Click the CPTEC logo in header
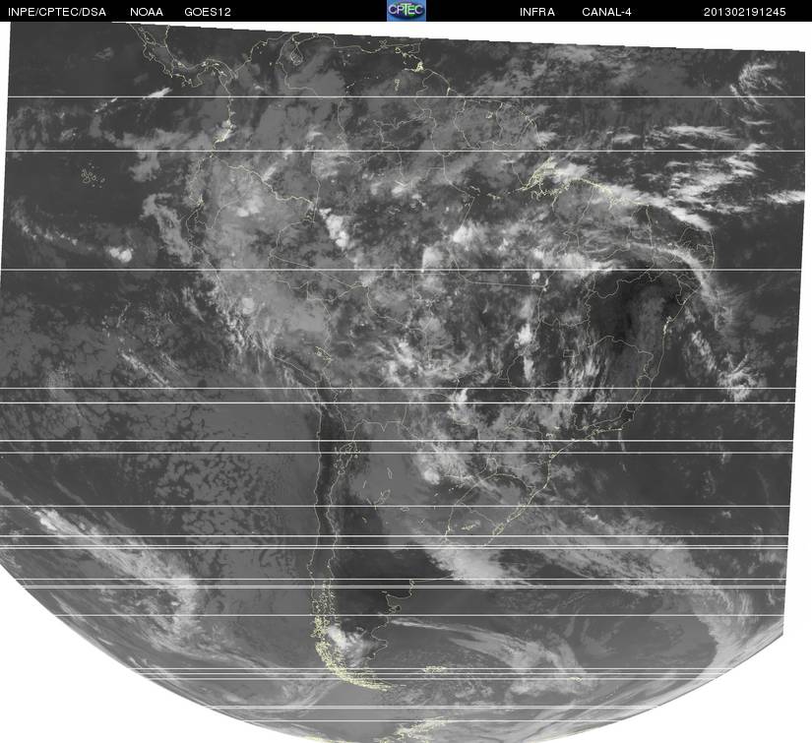812x743 pixels. pos(406,11)
